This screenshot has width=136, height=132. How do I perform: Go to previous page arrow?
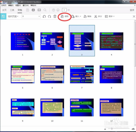[x=54, y=10]
